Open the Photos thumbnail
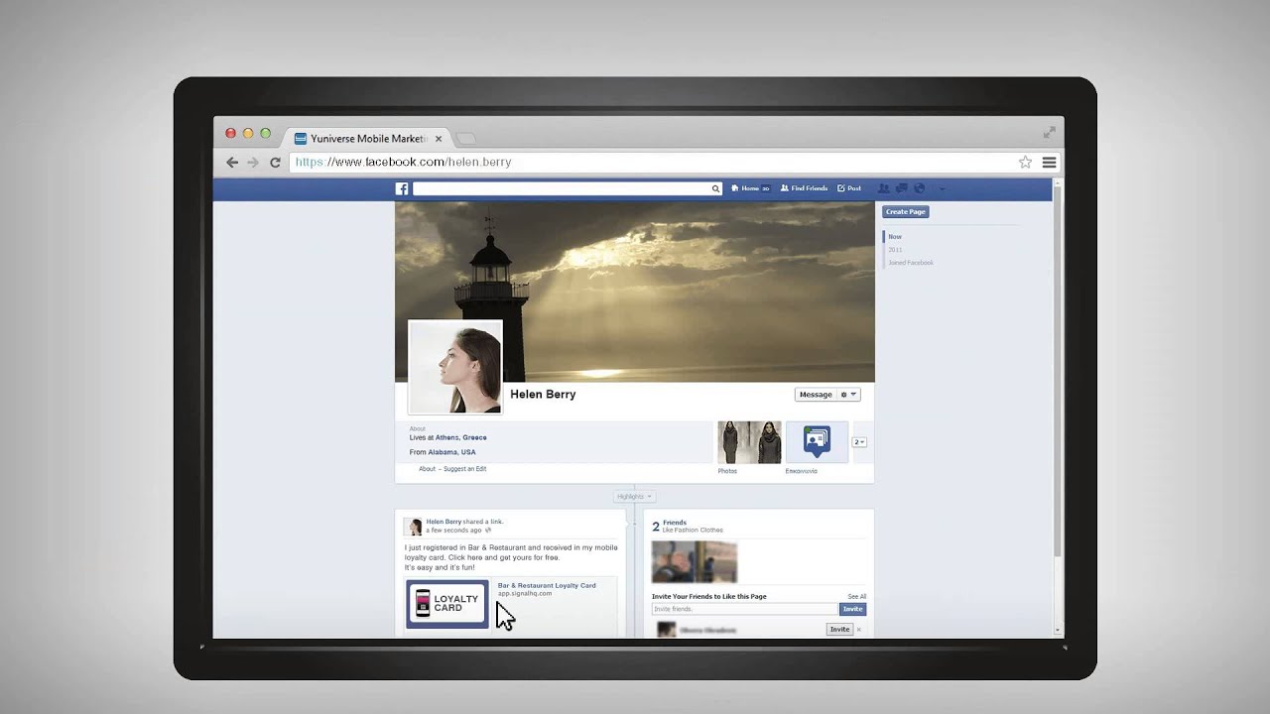Screen dimensions: 1270x714 749,442
